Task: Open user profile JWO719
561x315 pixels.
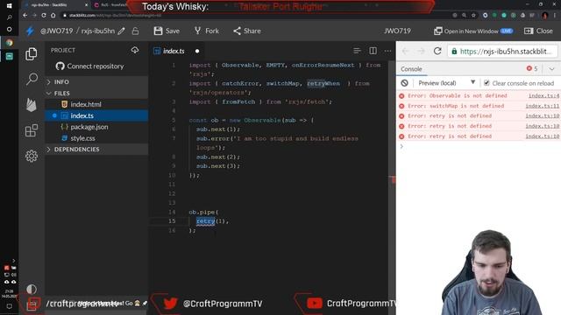Action: click(397, 31)
